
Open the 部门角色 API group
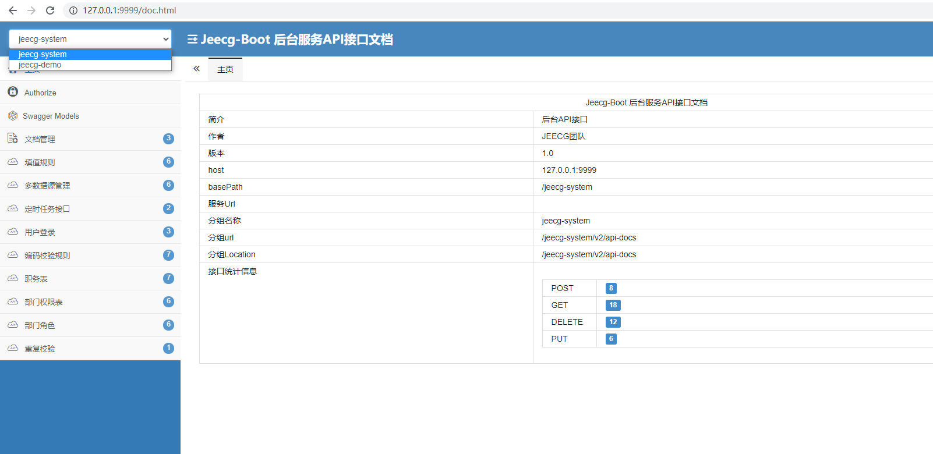click(x=90, y=325)
